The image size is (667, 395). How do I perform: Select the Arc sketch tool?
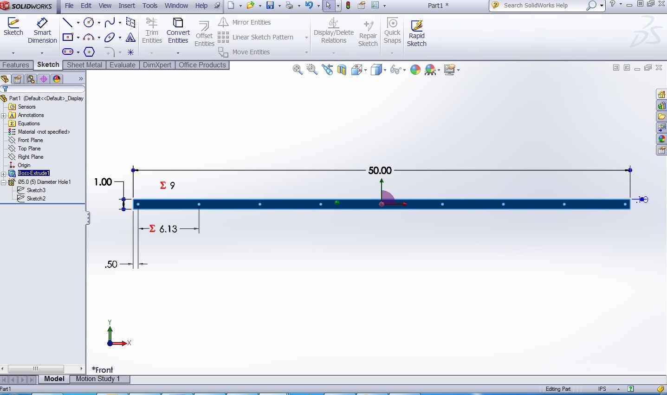[89, 37]
